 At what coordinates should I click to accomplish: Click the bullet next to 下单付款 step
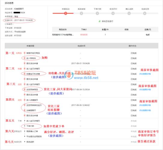pos(25,126)
